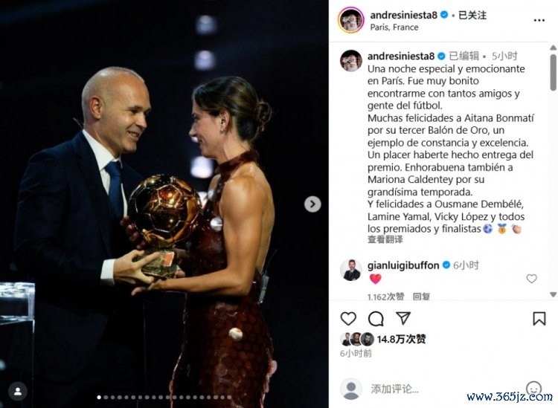This screenshot has width=558, height=408.
Task: Show tagged people icon on photo
Action: (x=17, y=392)
